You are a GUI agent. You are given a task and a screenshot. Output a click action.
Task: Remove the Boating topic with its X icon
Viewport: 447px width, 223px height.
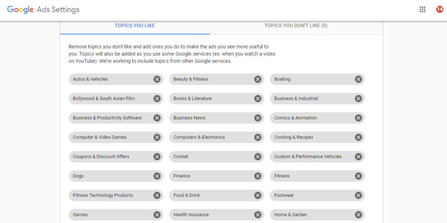pos(358,79)
